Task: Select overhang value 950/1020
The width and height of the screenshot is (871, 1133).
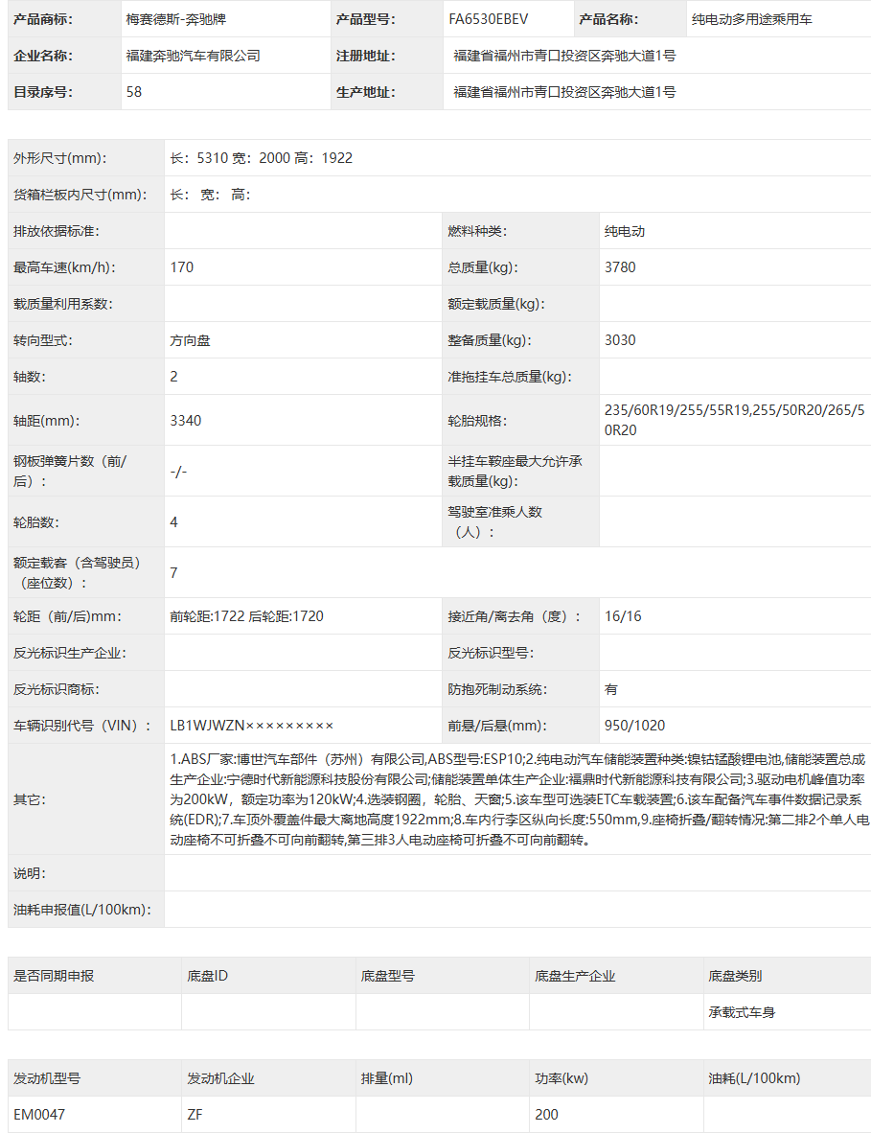Action: tap(634, 726)
